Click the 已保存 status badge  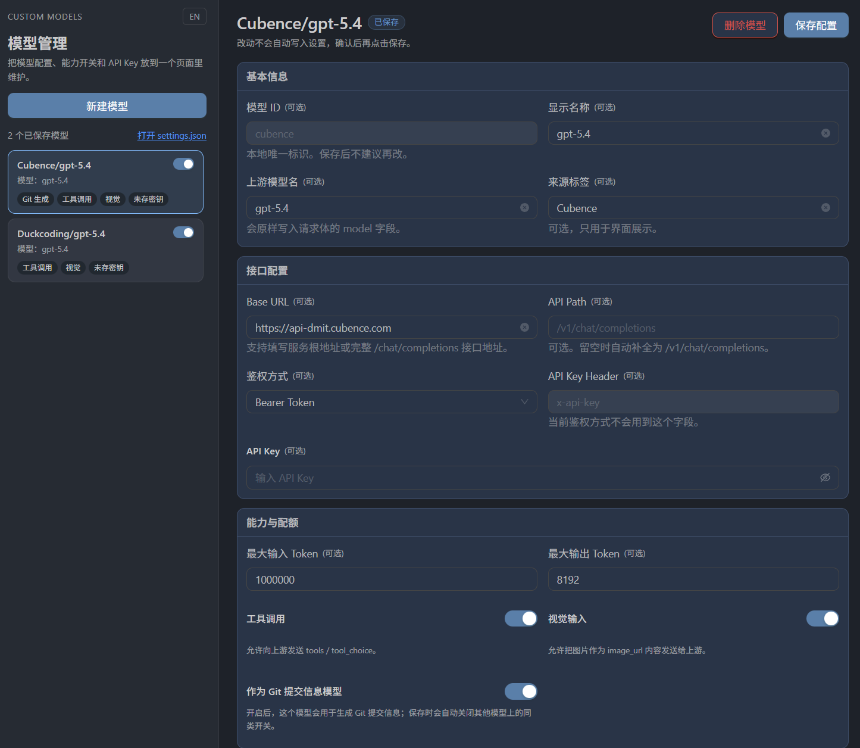tap(386, 22)
